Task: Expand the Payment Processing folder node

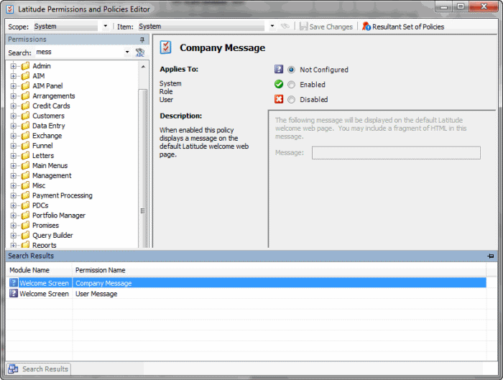Action: (x=13, y=195)
